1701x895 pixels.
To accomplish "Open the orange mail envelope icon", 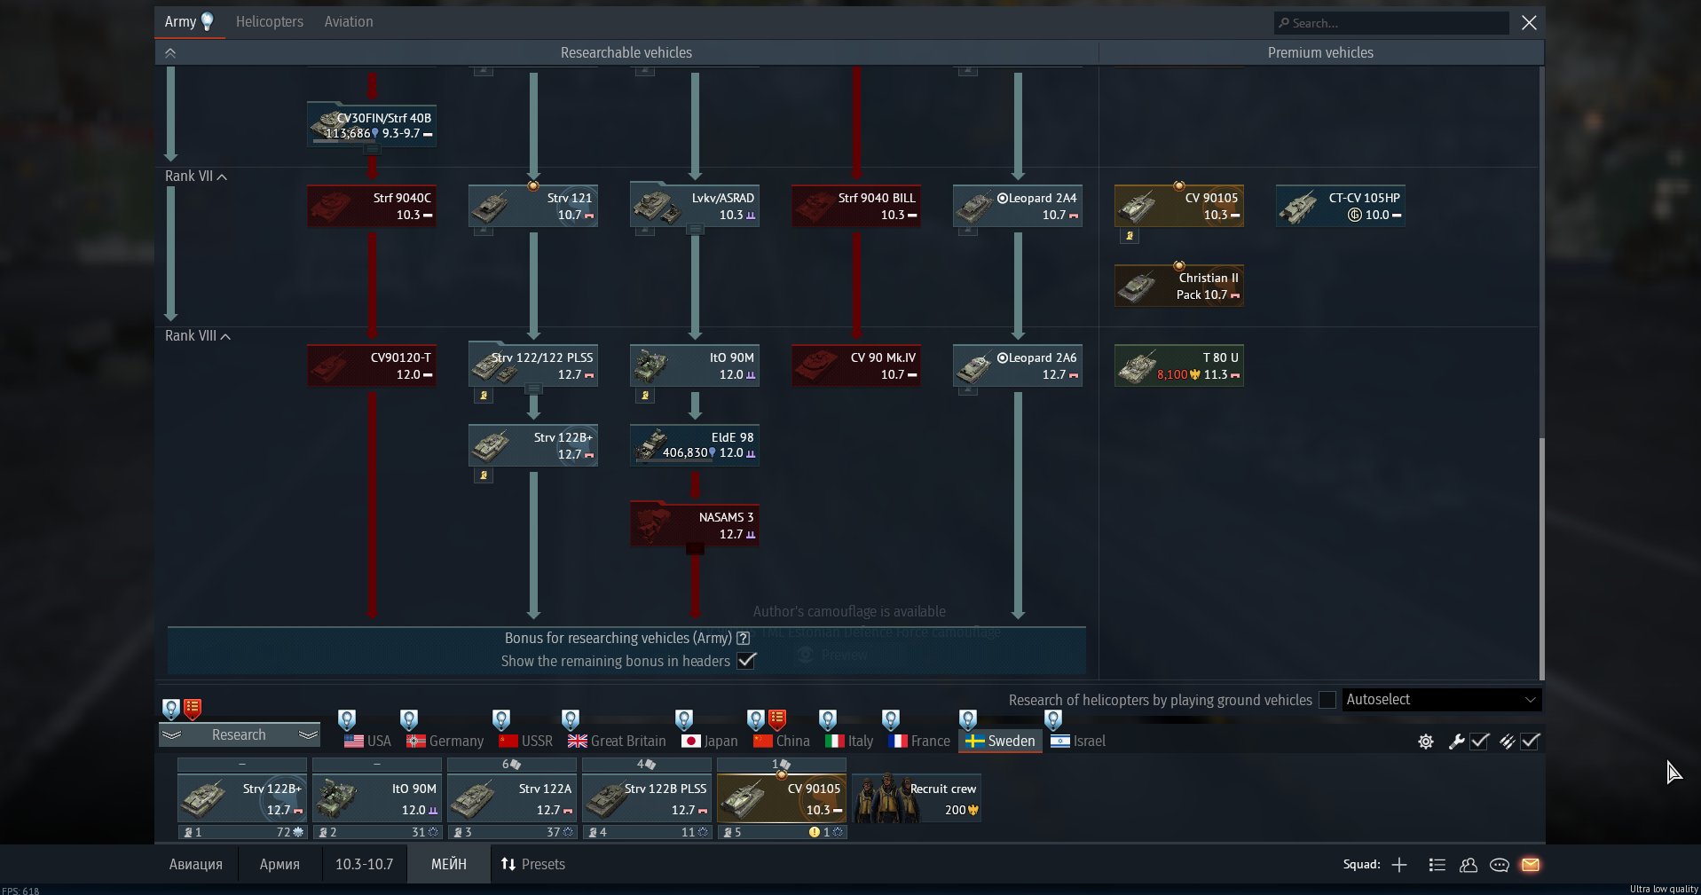I will coord(1531,865).
